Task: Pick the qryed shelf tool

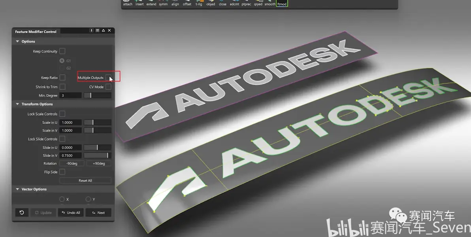Action: pyautogui.click(x=258, y=3)
